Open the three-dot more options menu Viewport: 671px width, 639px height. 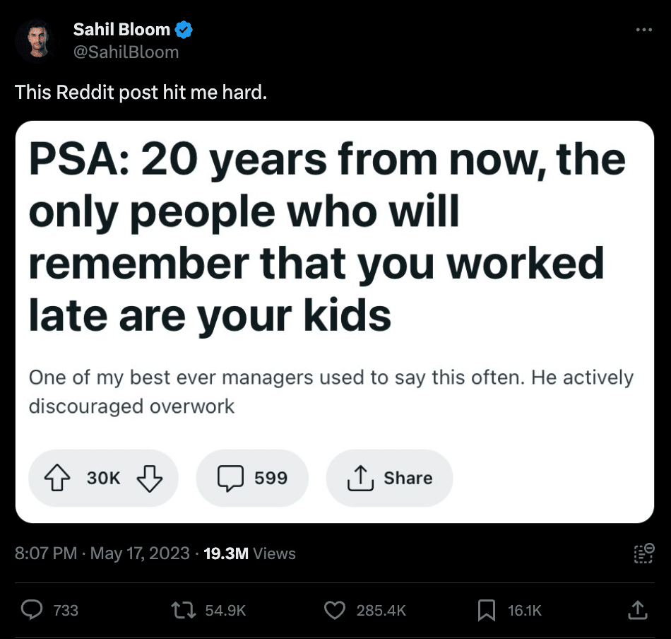643,30
